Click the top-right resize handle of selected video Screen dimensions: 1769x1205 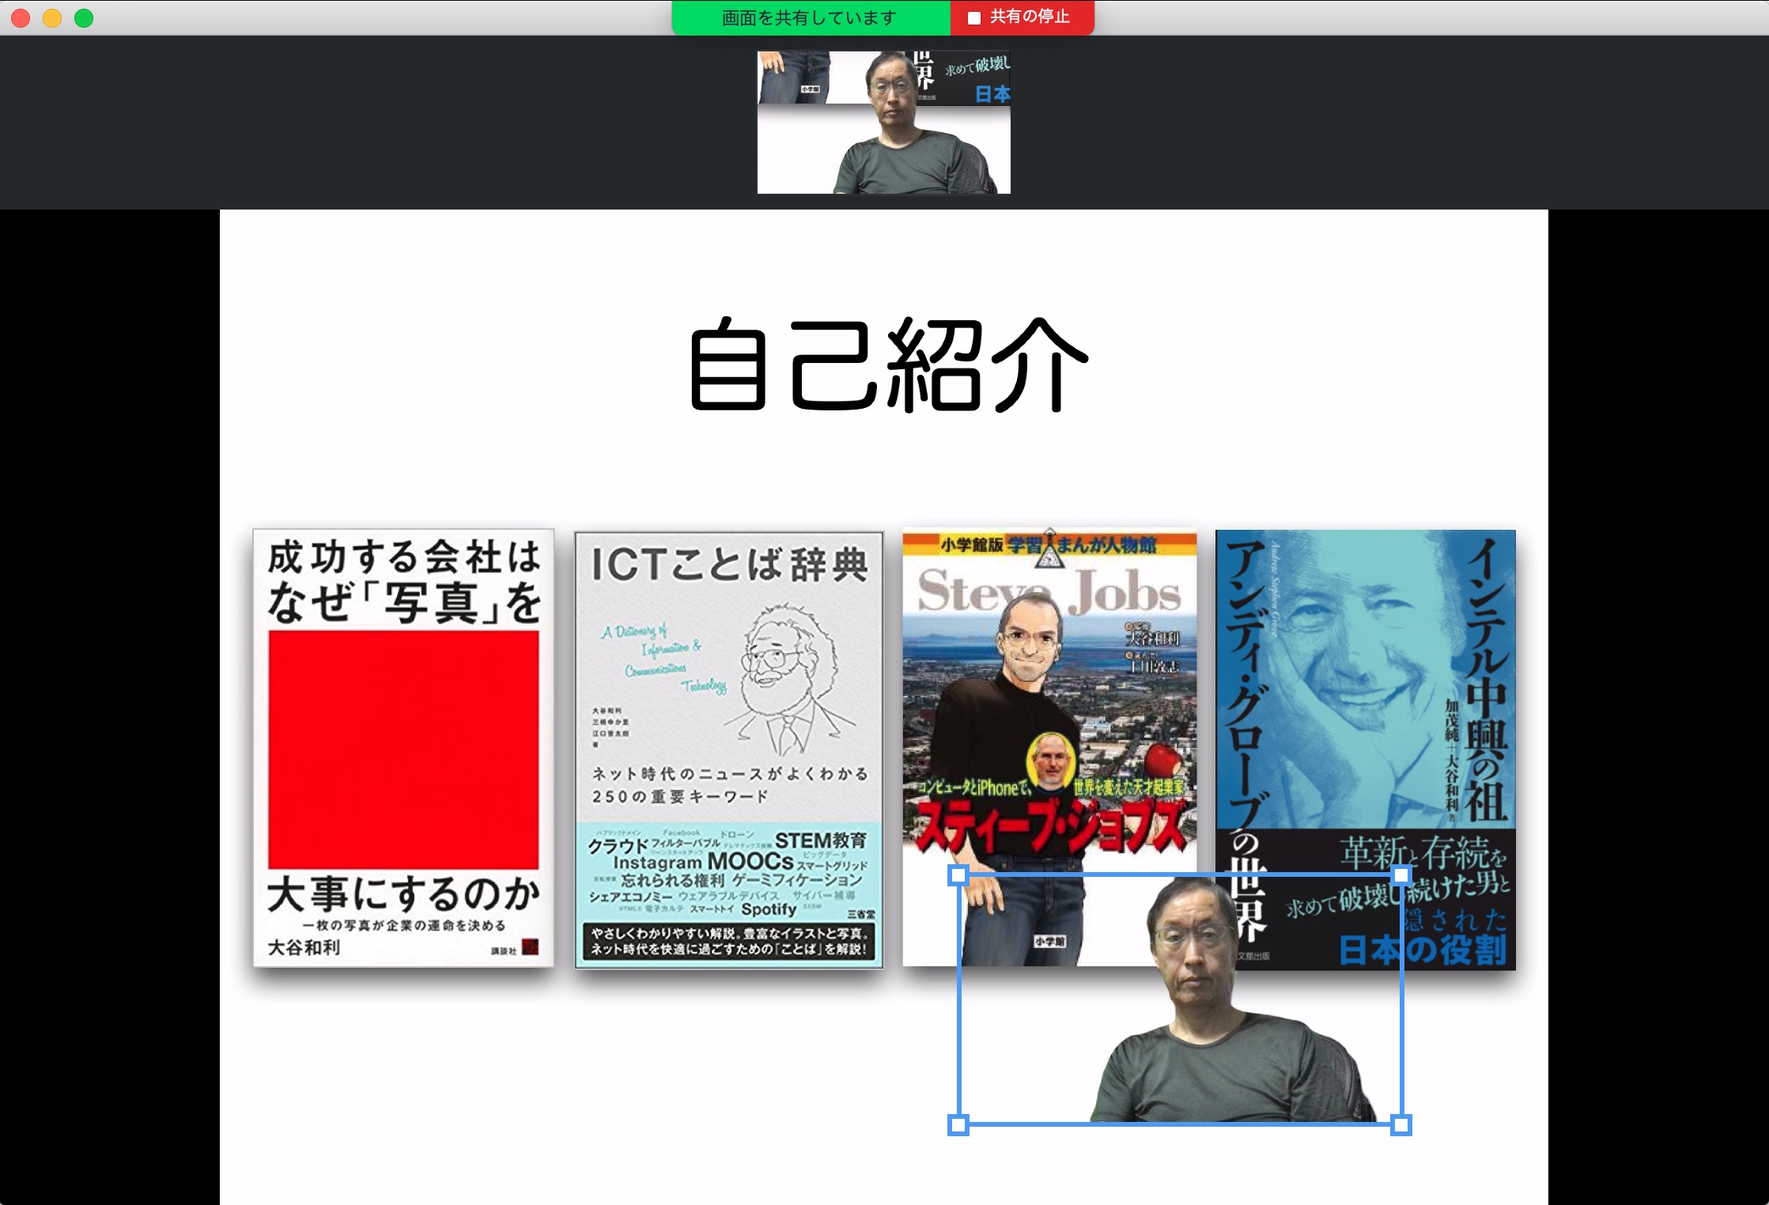(1401, 875)
